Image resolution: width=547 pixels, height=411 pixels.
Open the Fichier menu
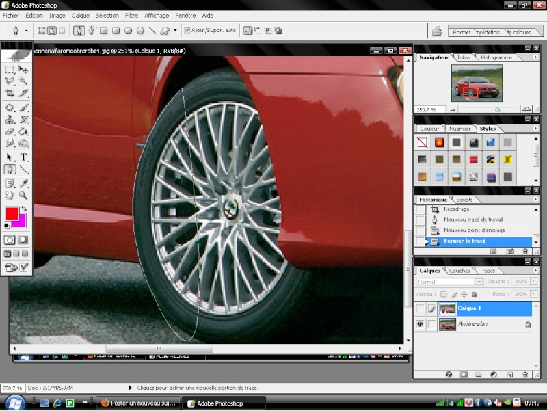point(11,16)
